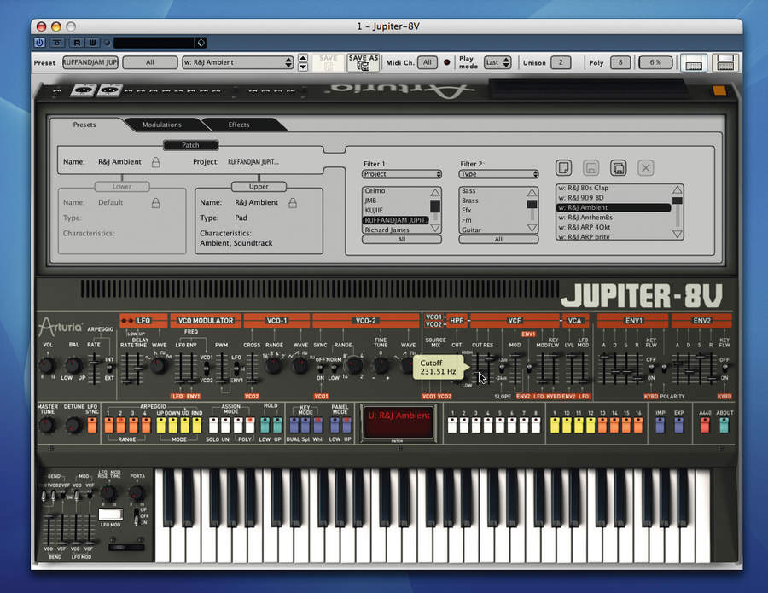Open the Play mode Last dropdown

click(x=497, y=62)
